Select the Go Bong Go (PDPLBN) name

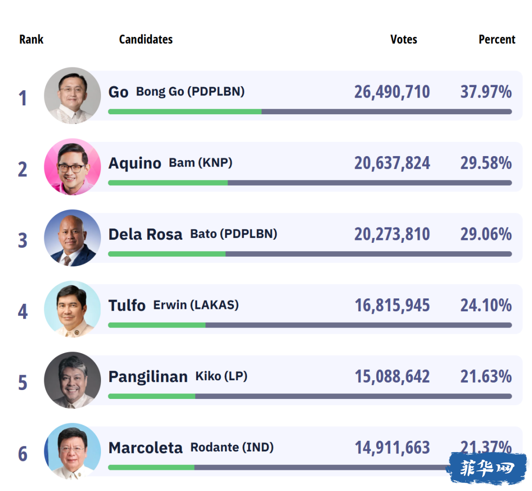click(176, 92)
